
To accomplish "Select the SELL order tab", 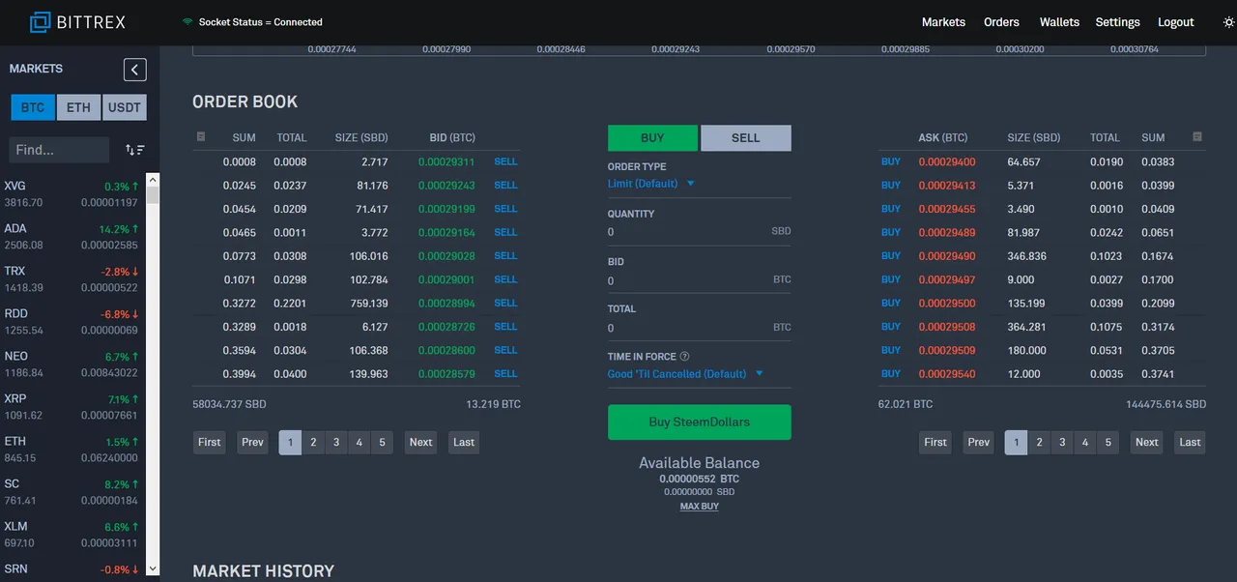I will pos(746,138).
